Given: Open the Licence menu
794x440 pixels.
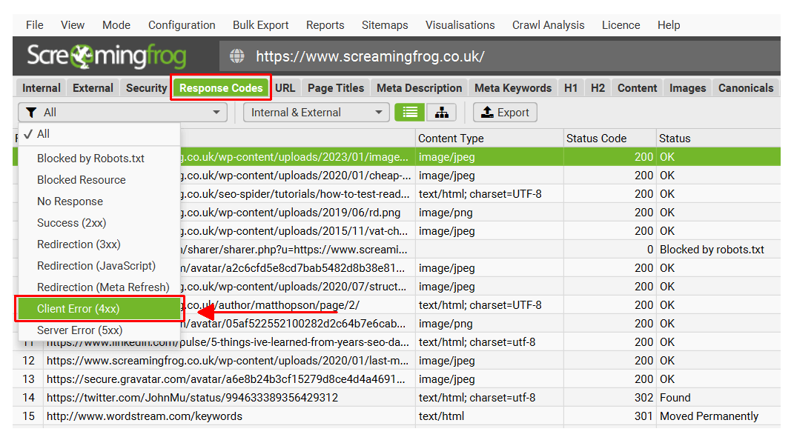Looking at the screenshot, I should pyautogui.click(x=621, y=24).
